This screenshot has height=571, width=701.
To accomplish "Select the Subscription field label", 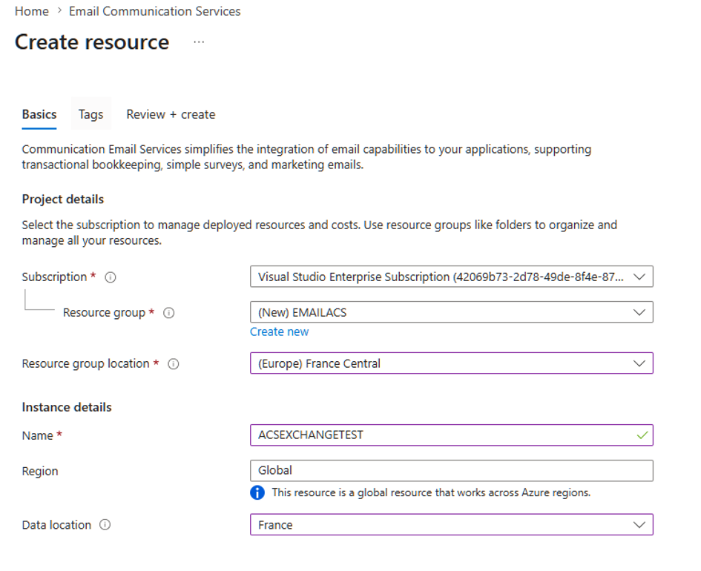I will 55,277.
